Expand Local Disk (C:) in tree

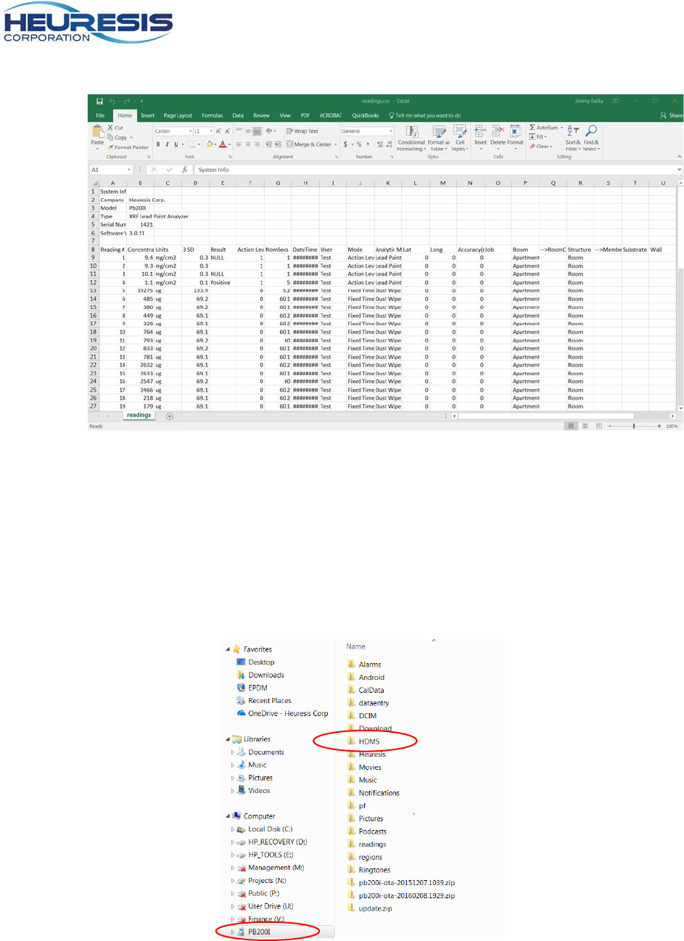coord(233,829)
